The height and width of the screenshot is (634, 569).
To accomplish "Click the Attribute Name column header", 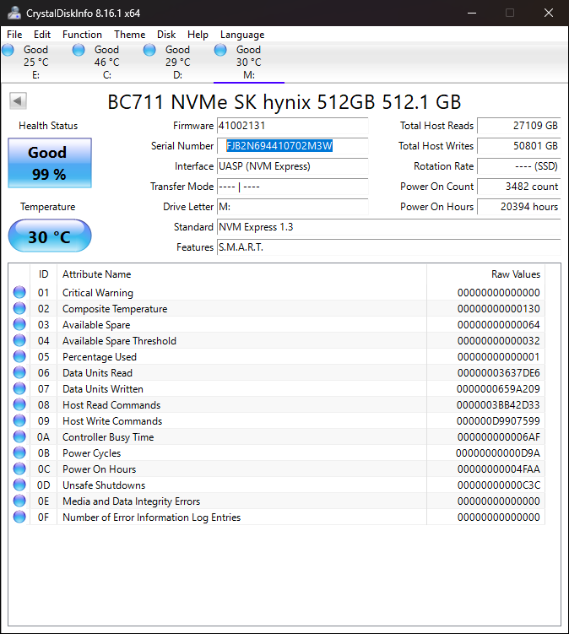I will tap(241, 274).
